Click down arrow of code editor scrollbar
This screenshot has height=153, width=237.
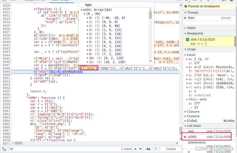[181, 139]
